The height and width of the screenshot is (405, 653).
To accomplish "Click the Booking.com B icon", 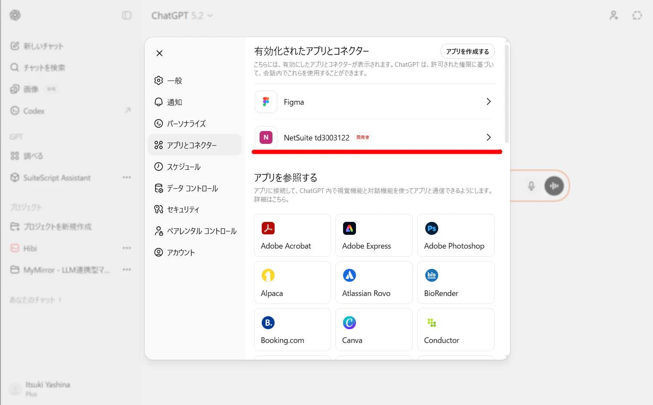I will coord(268,323).
